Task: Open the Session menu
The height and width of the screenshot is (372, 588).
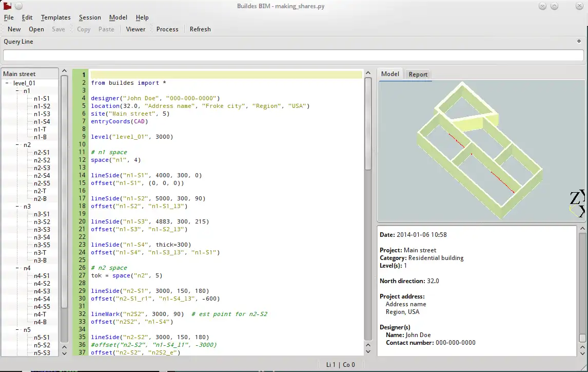Action: click(90, 17)
